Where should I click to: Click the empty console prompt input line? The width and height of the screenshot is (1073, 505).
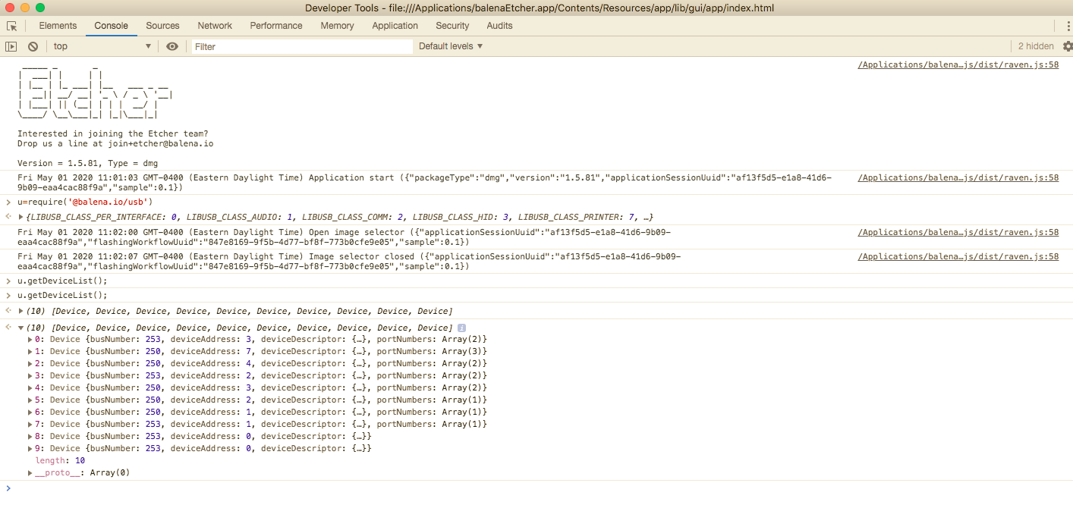click(x=536, y=488)
